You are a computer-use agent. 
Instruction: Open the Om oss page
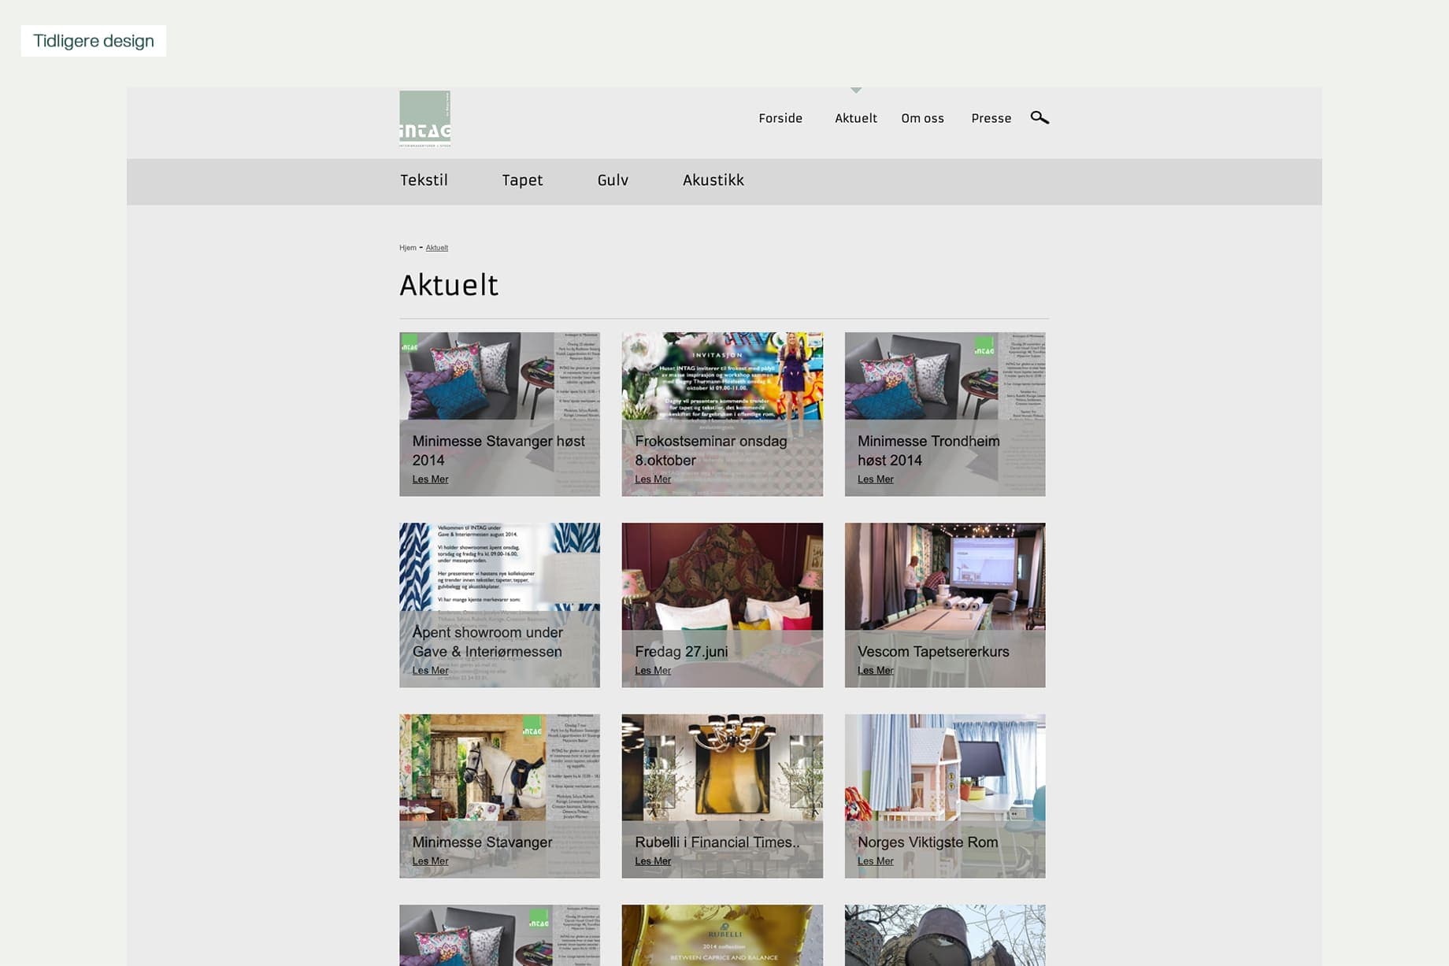pos(922,118)
